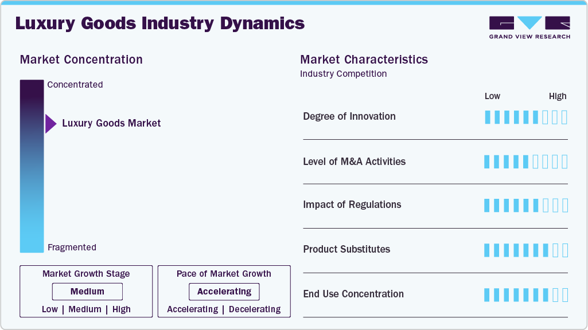588x330 pixels.
Task: Click the High growth stage option
Action: [x=122, y=309]
